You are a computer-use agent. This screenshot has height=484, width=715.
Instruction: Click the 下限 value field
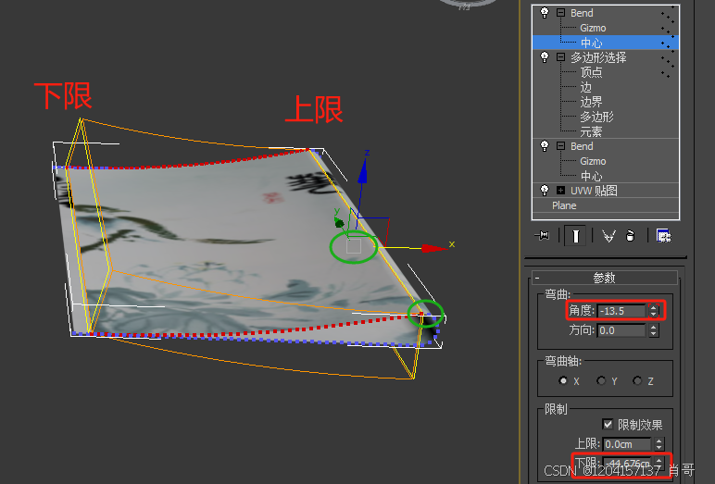pyautogui.click(x=627, y=464)
